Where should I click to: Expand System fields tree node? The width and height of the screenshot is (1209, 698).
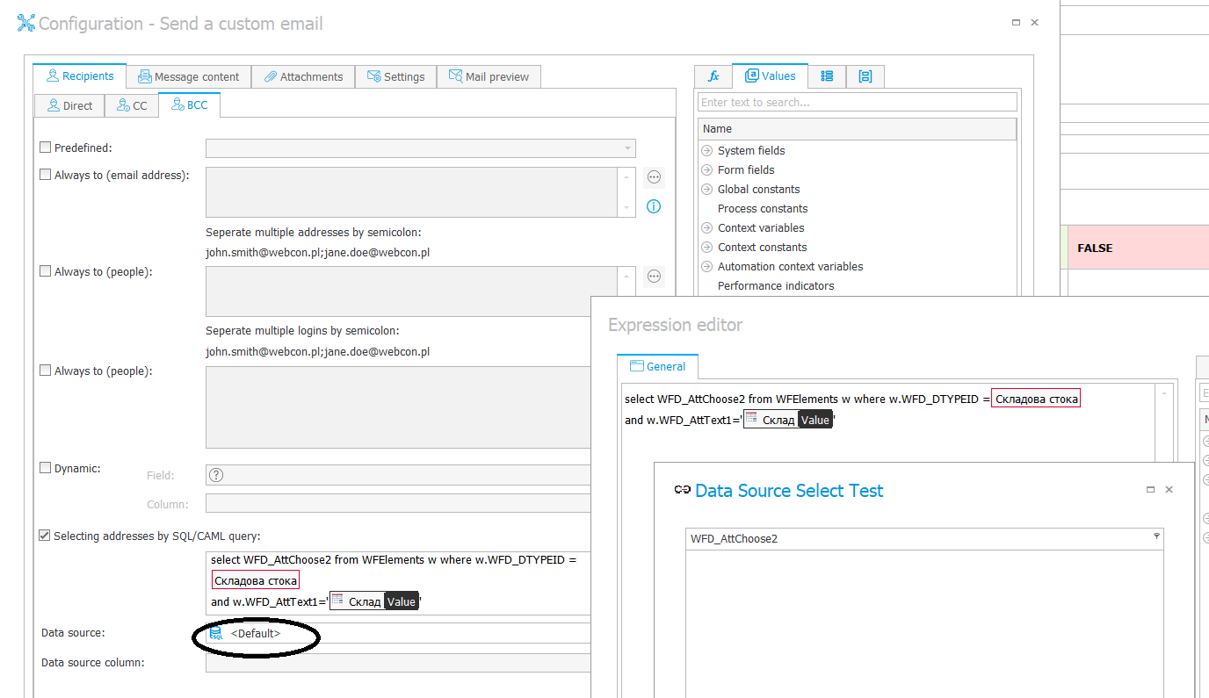[x=707, y=151]
